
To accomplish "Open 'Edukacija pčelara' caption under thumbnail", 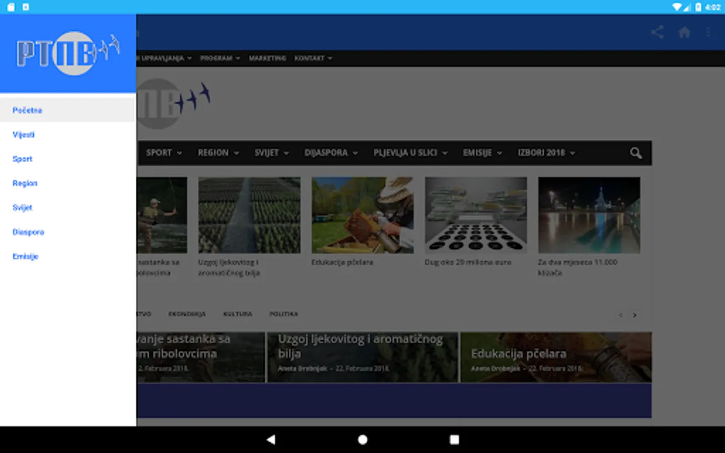I will click(x=342, y=262).
